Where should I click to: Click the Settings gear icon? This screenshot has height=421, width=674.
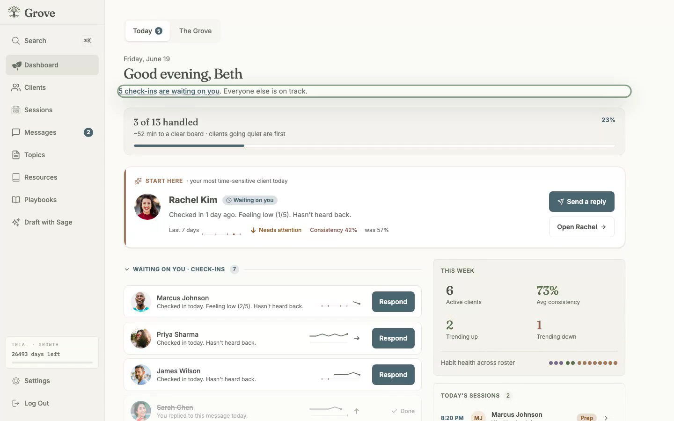click(x=16, y=381)
